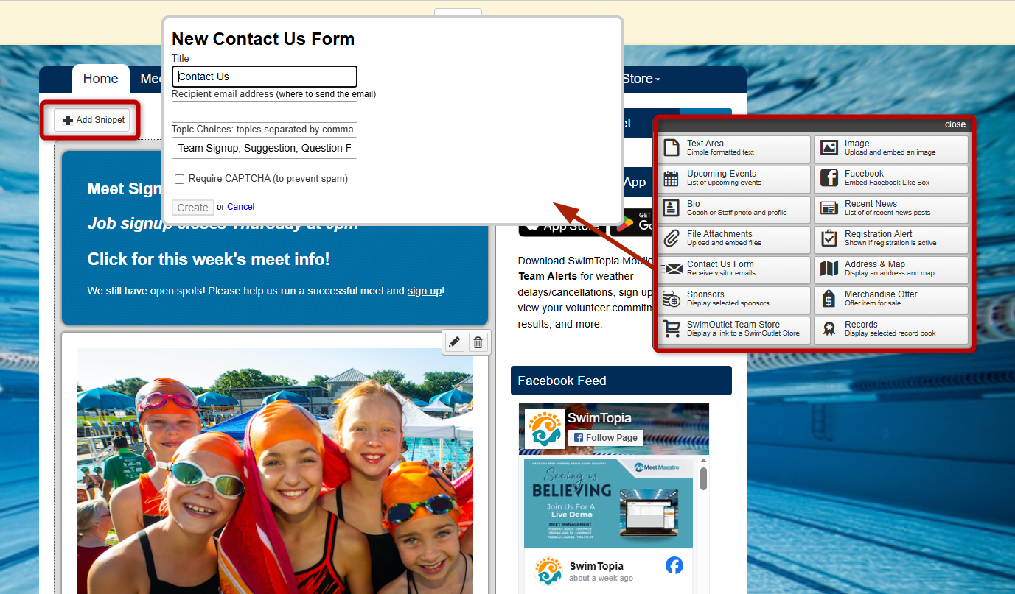Delete snippet using the trash icon
1015x594 pixels.
click(x=478, y=342)
